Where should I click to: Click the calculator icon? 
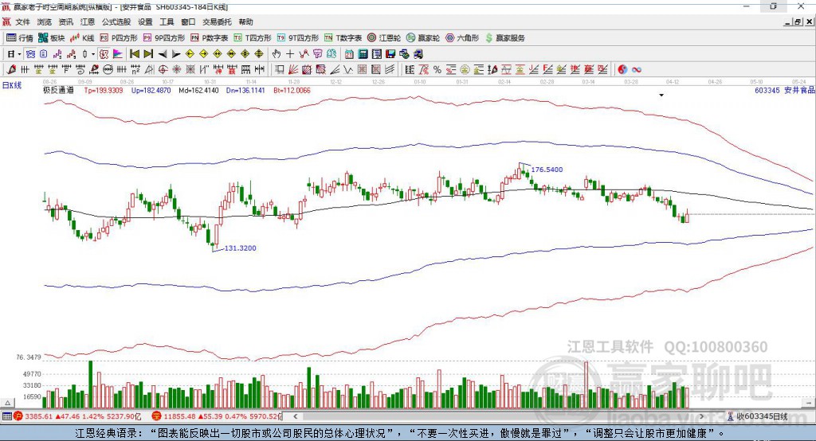point(363,54)
